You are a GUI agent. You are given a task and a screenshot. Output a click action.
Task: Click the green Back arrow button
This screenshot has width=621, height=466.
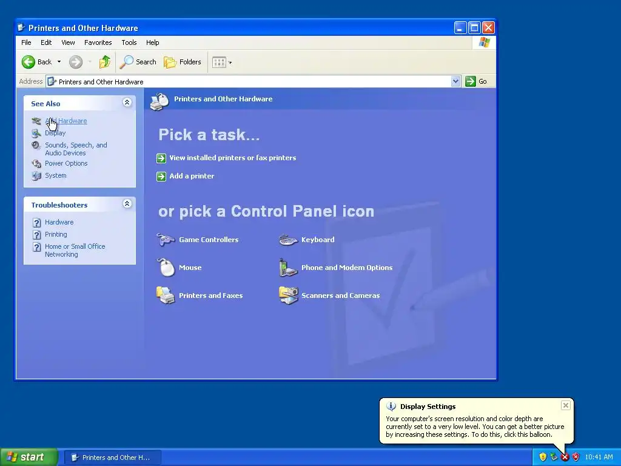[x=28, y=62]
